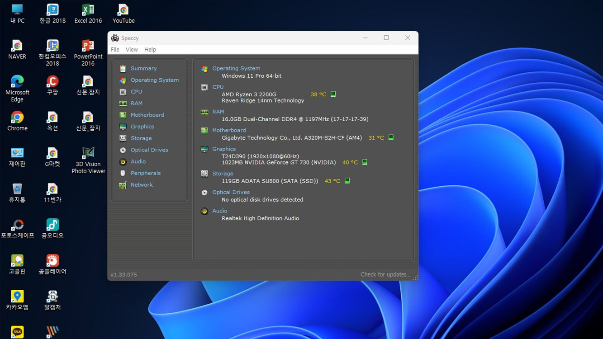Select the Microsoft Edge desktop icon
The height and width of the screenshot is (339, 603).
click(17, 89)
